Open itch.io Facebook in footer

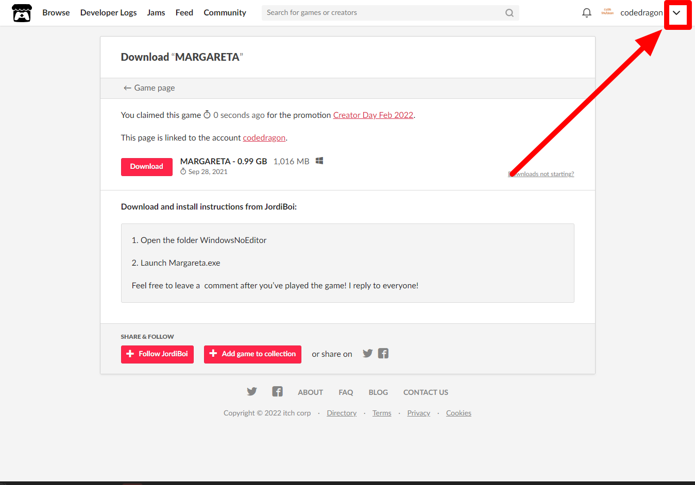coord(277,392)
